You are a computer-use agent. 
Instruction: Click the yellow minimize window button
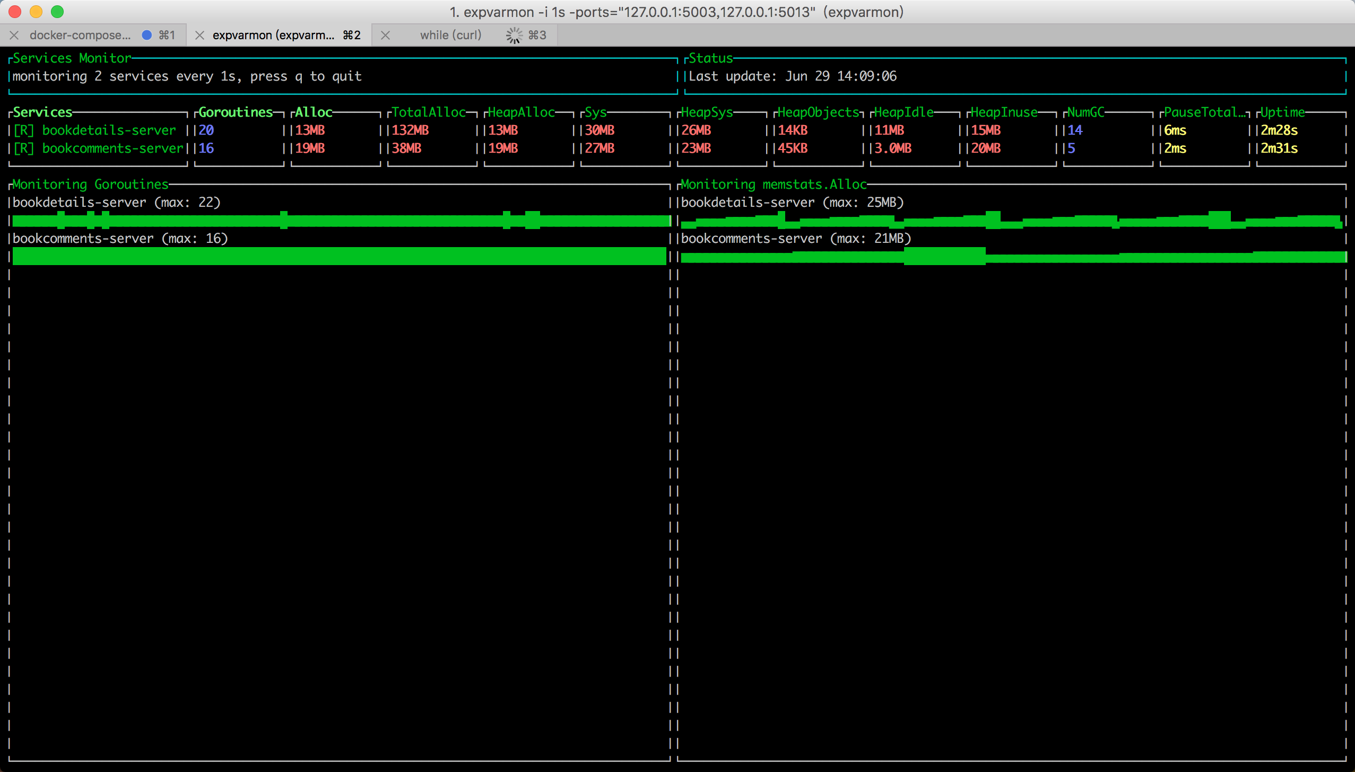(x=36, y=12)
